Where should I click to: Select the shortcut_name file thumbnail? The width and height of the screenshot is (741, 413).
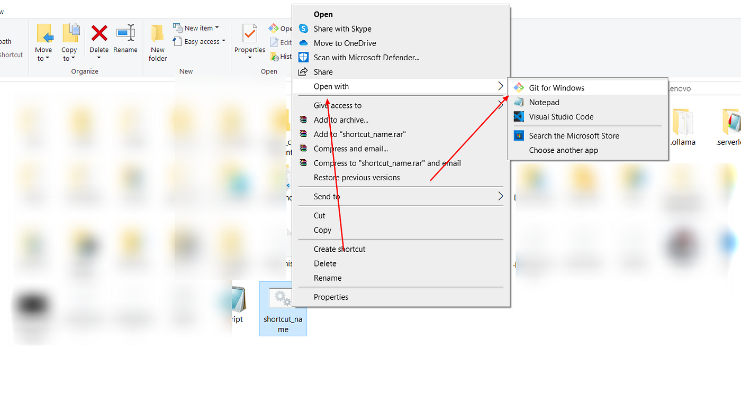point(283,309)
